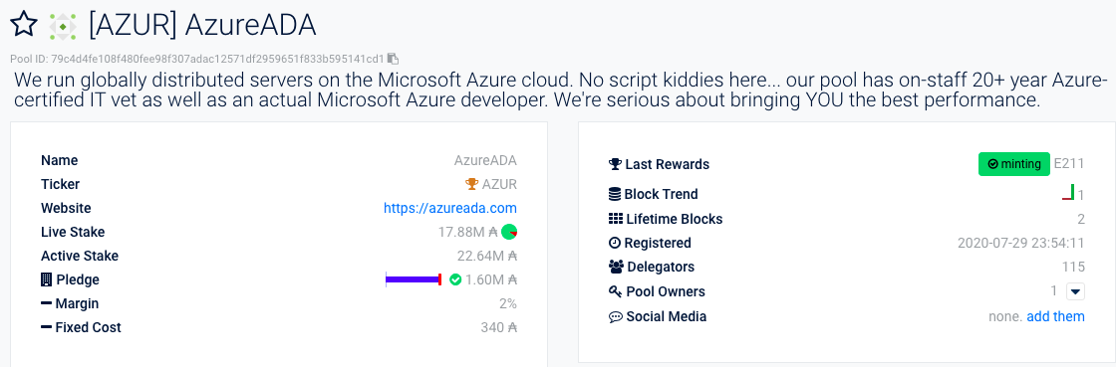
Task: Click the grid icon beside Lifetime Blocks
Action: click(x=616, y=219)
